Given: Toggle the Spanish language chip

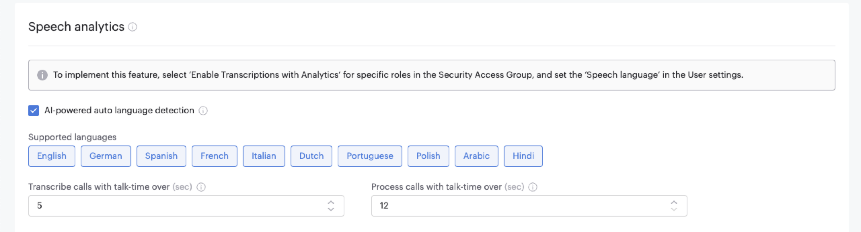Looking at the screenshot, I should (161, 156).
